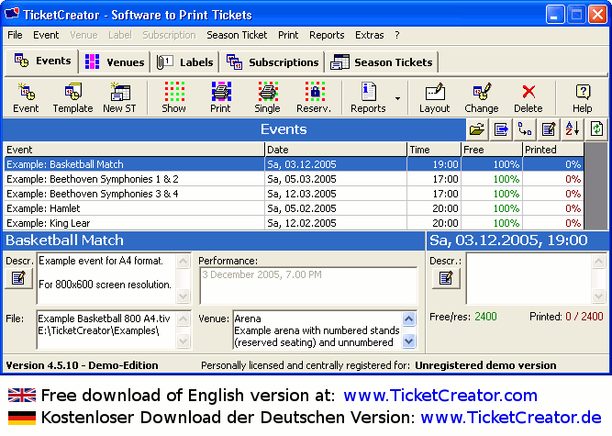Expand the Reports dropdown arrow
The height and width of the screenshot is (436, 612).
coord(397,98)
